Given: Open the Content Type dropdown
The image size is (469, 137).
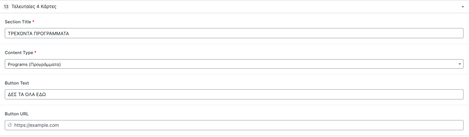Looking at the screenshot, I should [x=234, y=64].
